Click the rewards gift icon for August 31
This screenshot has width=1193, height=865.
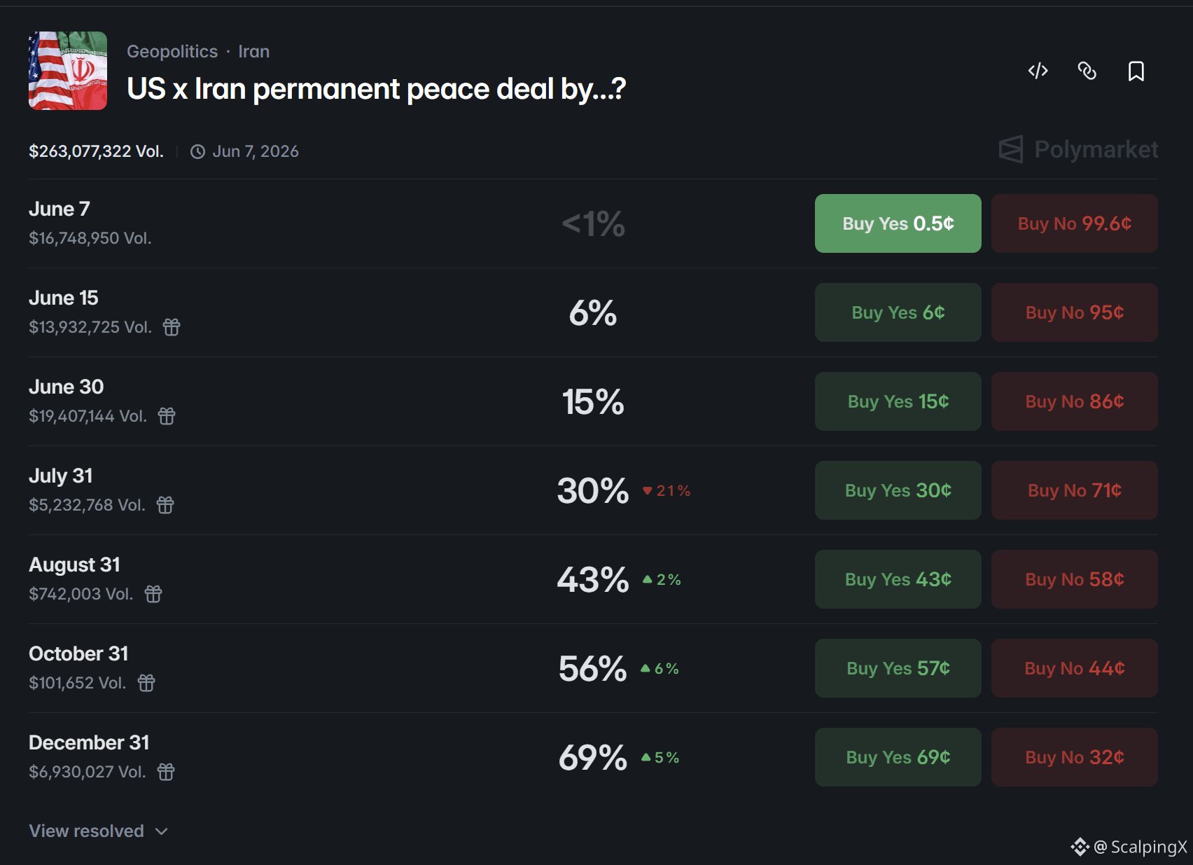[x=153, y=594]
